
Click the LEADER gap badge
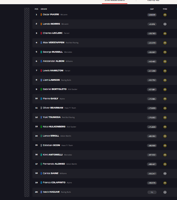pyautogui.click(x=152, y=15)
